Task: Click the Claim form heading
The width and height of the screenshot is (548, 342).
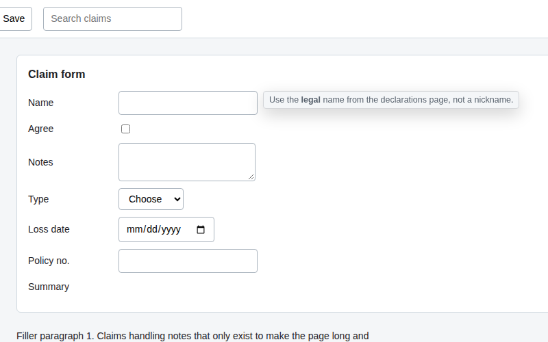Action: coord(57,74)
